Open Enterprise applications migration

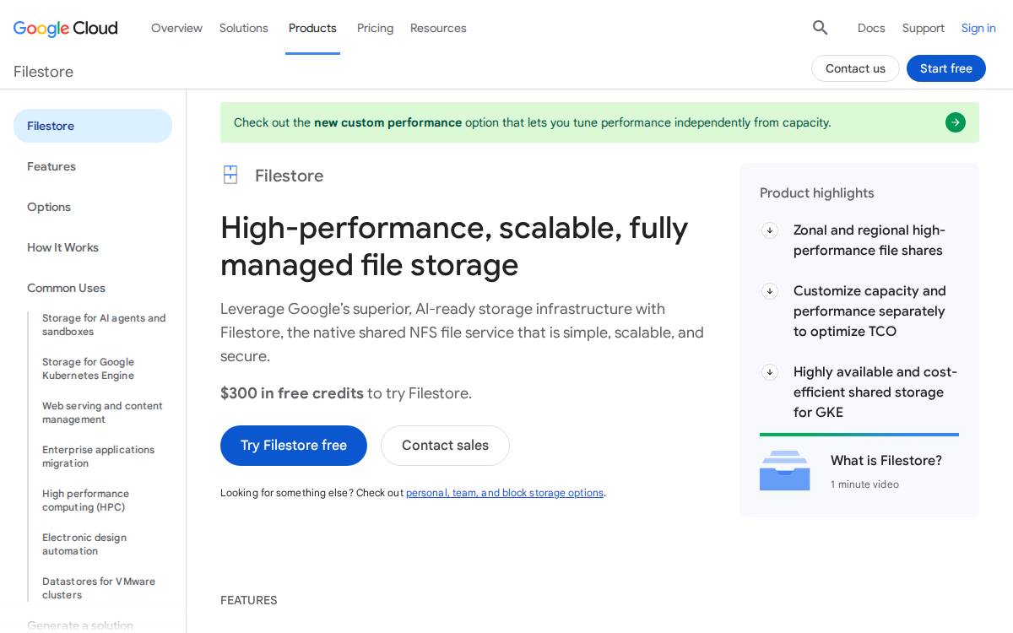(98, 457)
